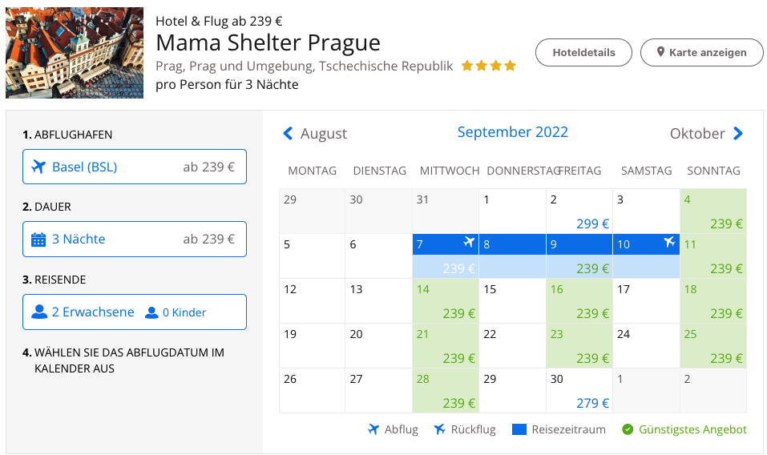767x455 pixels.
Task: Select September 14 as departure date
Action: tap(445, 301)
